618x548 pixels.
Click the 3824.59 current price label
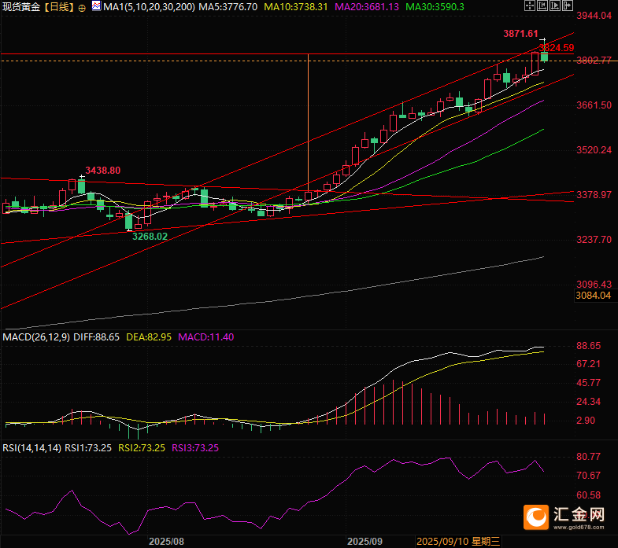[x=557, y=48]
